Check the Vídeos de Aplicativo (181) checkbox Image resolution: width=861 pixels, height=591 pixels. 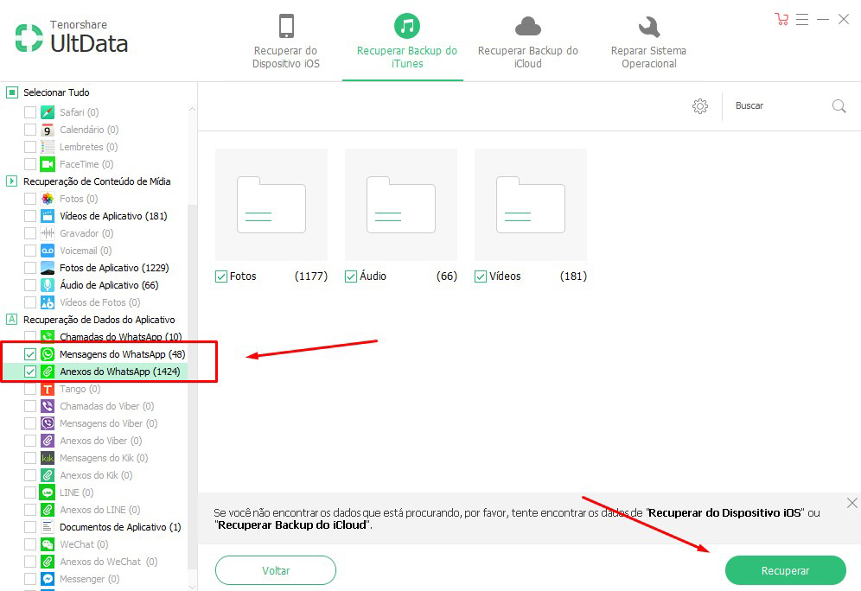30,216
